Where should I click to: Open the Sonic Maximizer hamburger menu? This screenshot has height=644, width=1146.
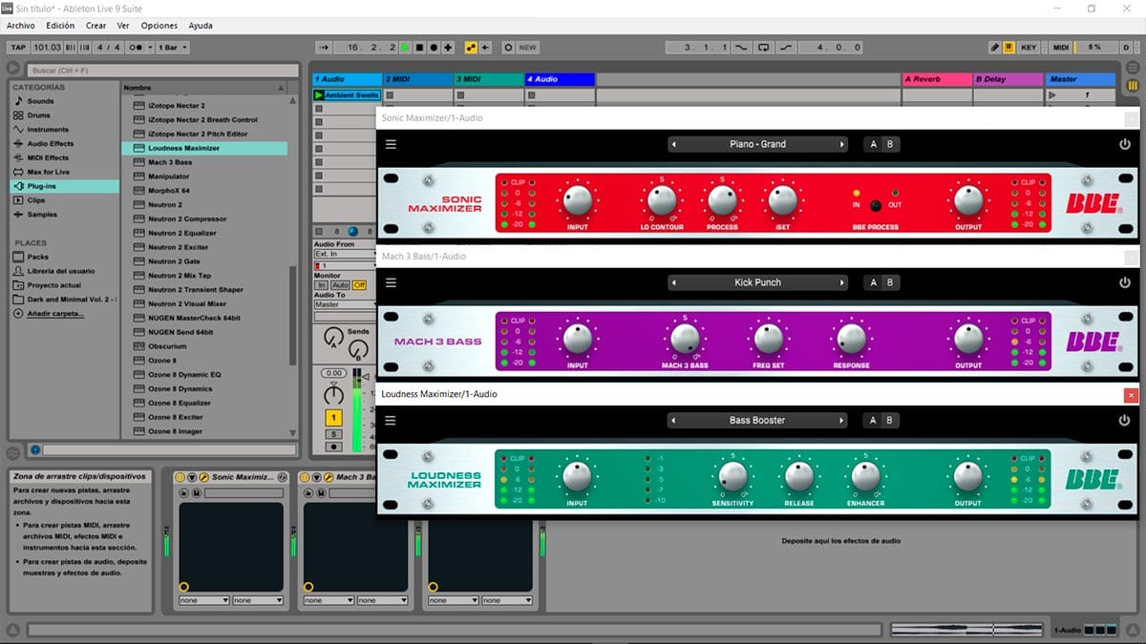[x=391, y=144]
